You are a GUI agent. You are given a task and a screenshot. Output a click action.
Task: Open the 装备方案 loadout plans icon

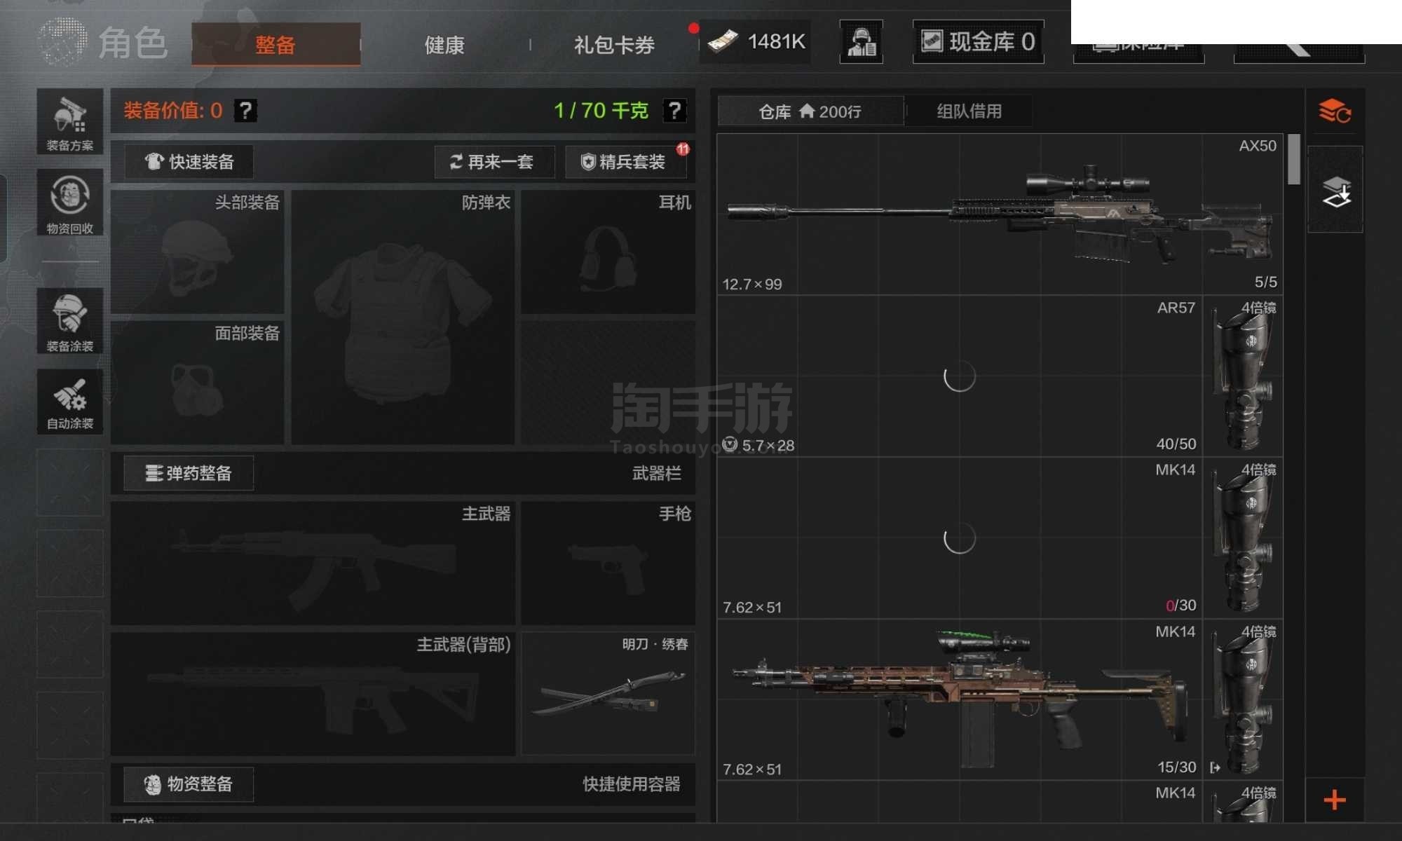click(x=69, y=122)
